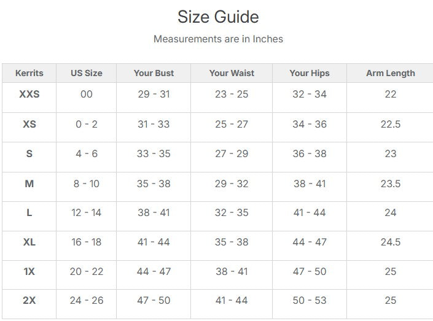Select the US Size column header

pyautogui.click(x=87, y=73)
